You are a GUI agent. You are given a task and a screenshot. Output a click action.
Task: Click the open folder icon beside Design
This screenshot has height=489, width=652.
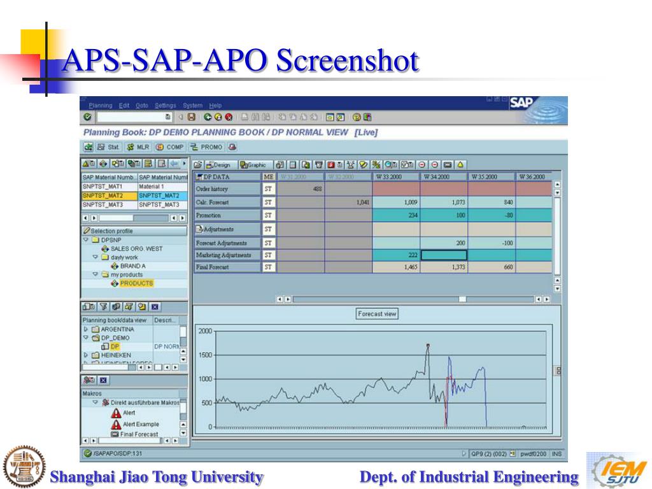click(x=198, y=165)
